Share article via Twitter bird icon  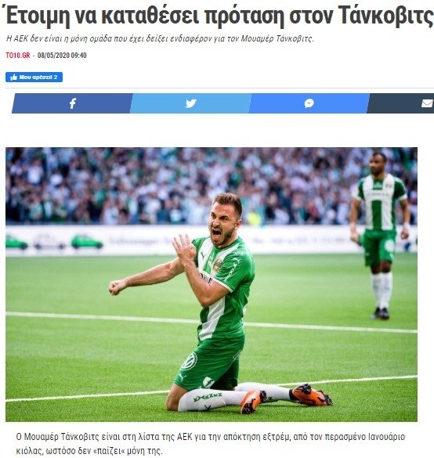(191, 103)
